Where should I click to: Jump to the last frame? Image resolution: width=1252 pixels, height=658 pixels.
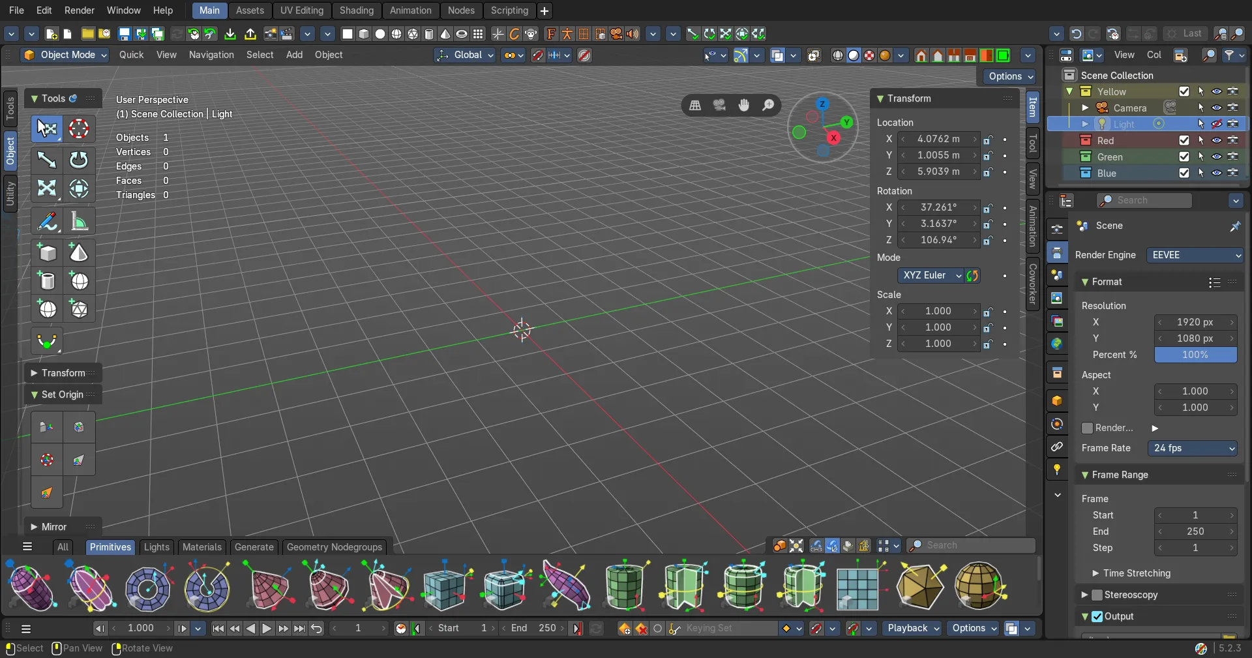coord(299,629)
